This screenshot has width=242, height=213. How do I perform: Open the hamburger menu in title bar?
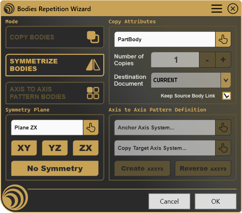pos(217,9)
